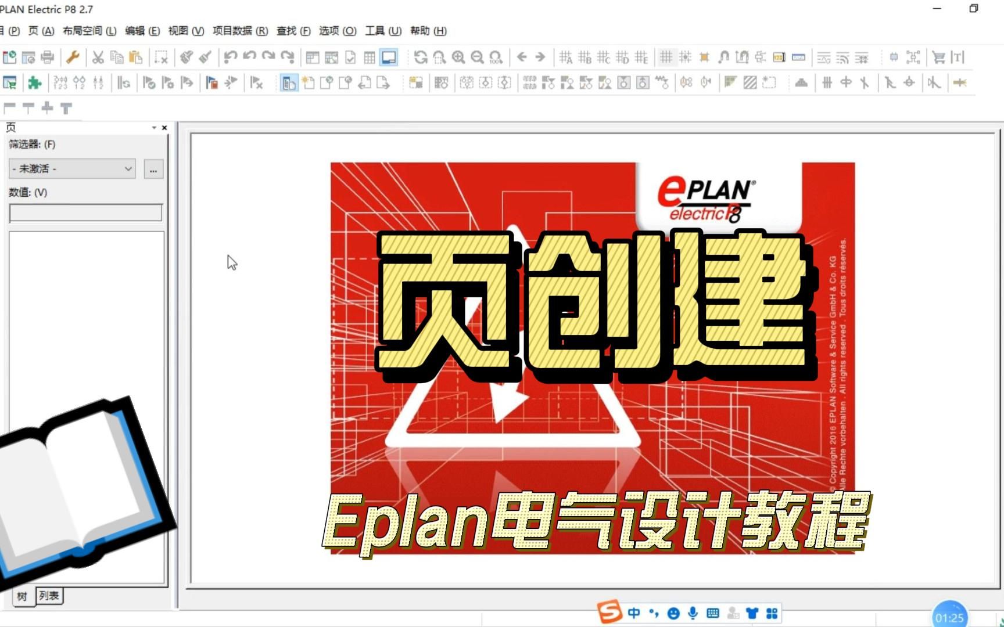The width and height of the screenshot is (1004, 627).
Task: Click the Sogou emoji face icon
Action: coord(673,613)
